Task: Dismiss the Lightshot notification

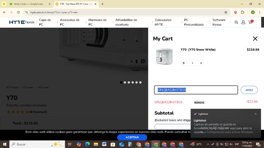Action: coord(255,114)
